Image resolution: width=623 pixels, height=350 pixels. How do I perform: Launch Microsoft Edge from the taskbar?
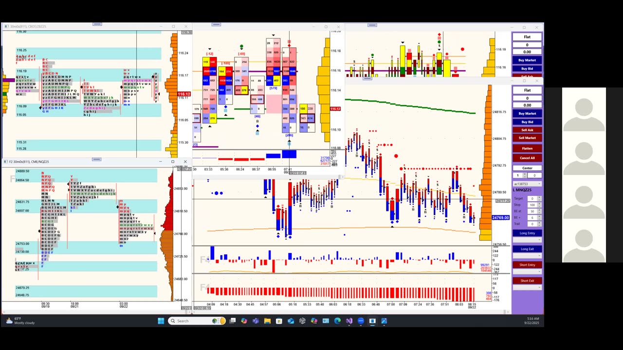[x=337, y=321]
